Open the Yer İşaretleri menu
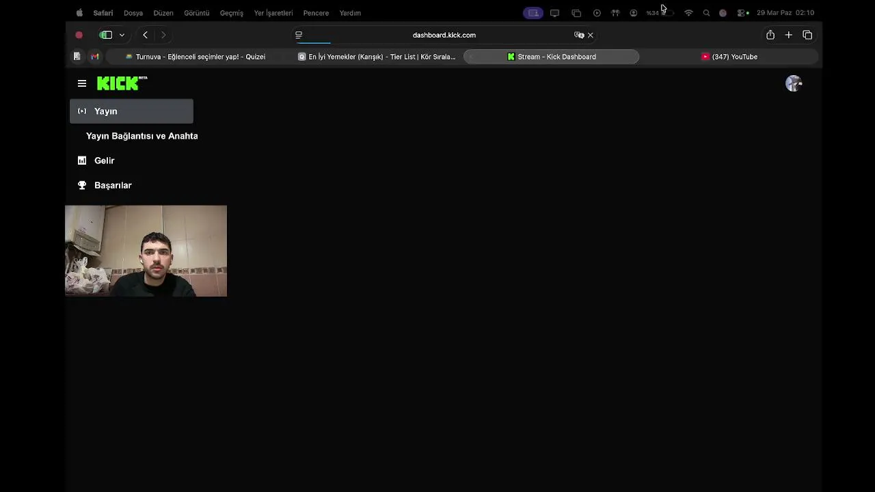 (273, 13)
